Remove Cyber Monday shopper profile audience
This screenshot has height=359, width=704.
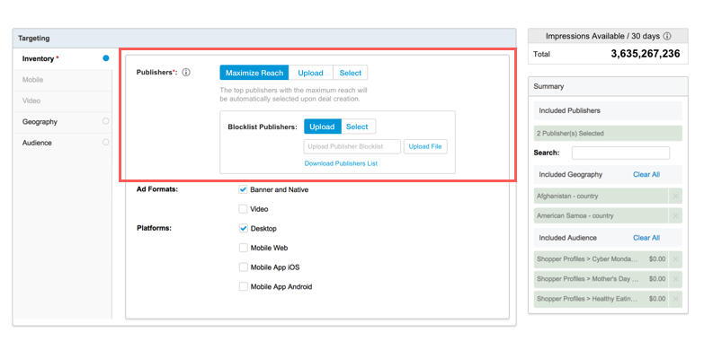click(675, 259)
